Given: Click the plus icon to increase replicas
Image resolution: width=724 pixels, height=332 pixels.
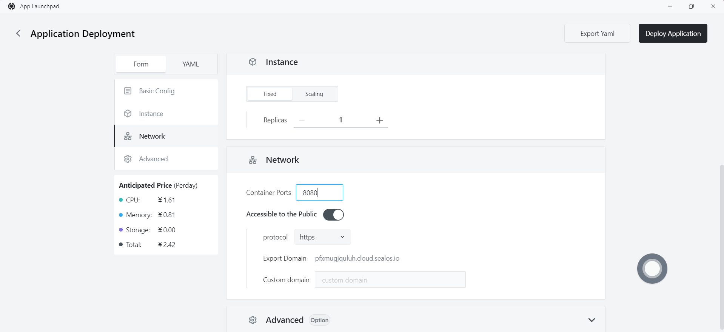Looking at the screenshot, I should [380, 120].
